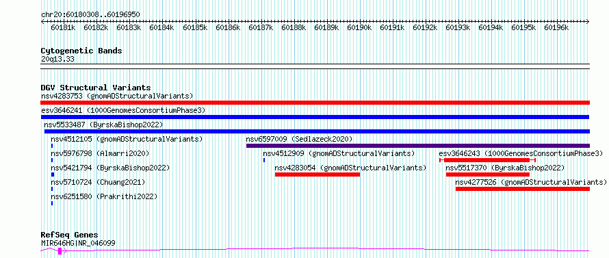Click the 60188k ruler label

(294, 28)
